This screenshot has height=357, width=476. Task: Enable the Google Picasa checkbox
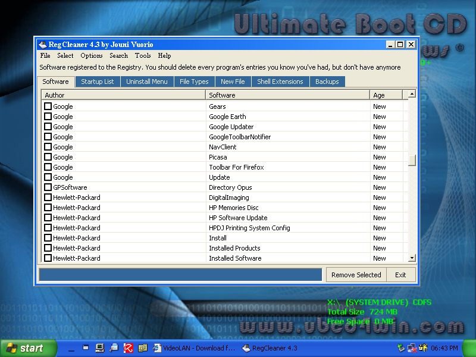(48, 157)
